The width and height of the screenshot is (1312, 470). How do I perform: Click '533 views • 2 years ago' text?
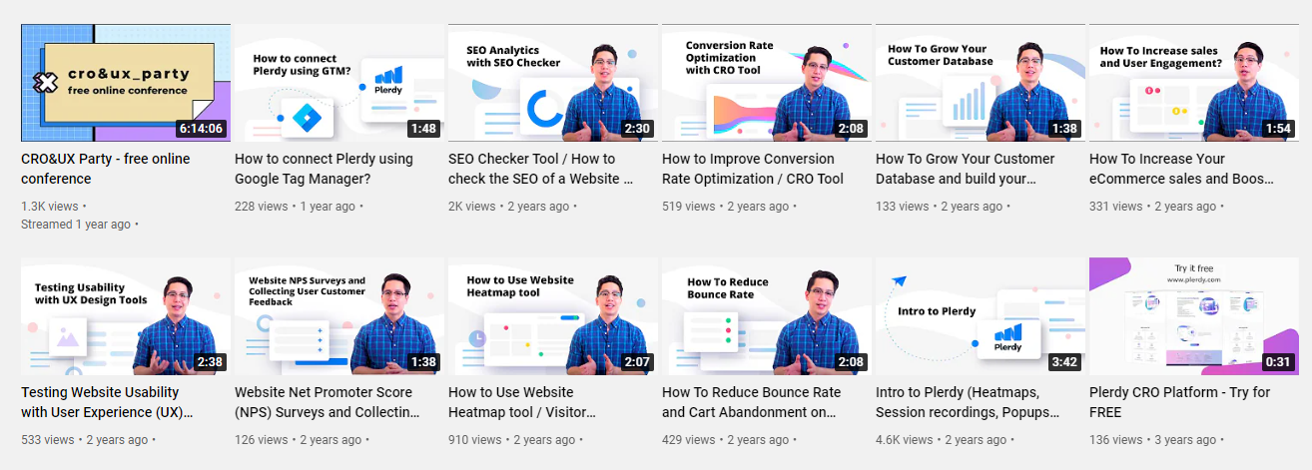point(85,440)
